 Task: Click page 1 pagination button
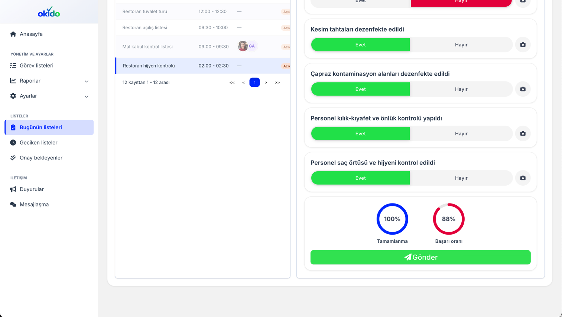pos(254,82)
